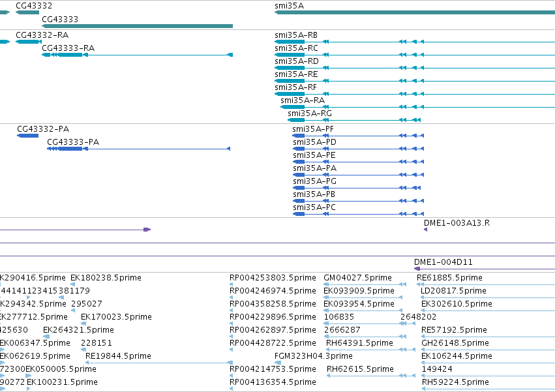The width and height of the screenshot is (555, 392).
Task: Select EST RH62615.5prime
Action: (360, 369)
